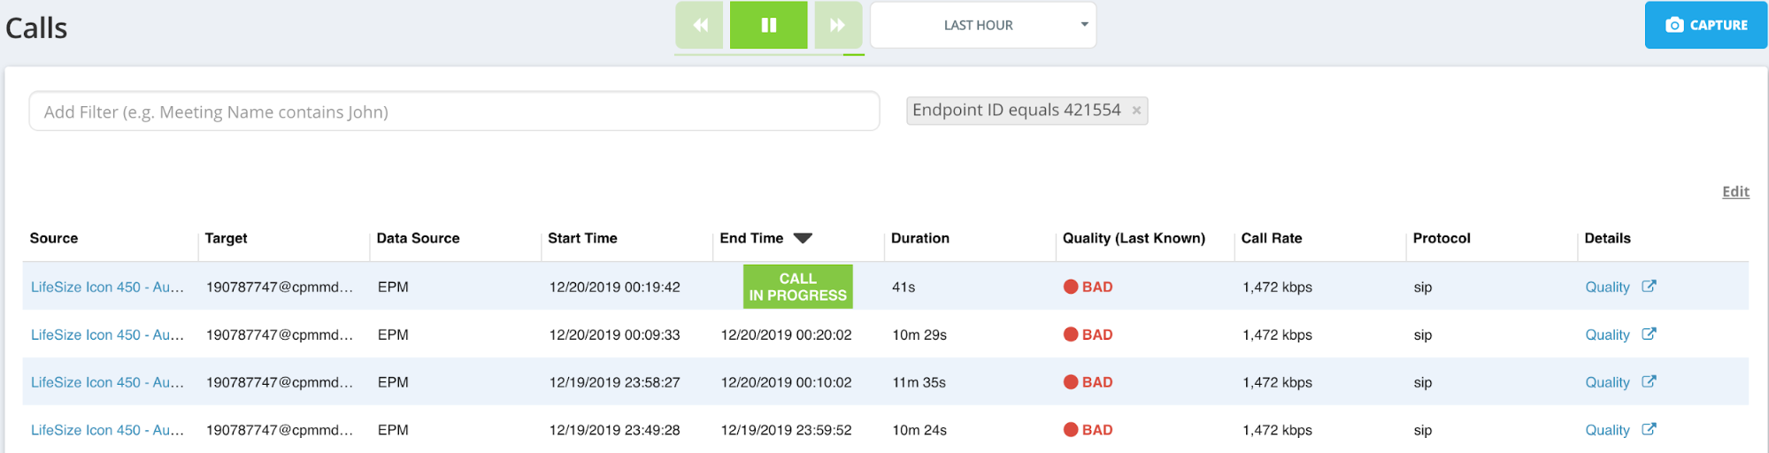Click the Call In Progress status badge
Image resolution: width=1769 pixels, height=453 pixels.
tap(797, 287)
